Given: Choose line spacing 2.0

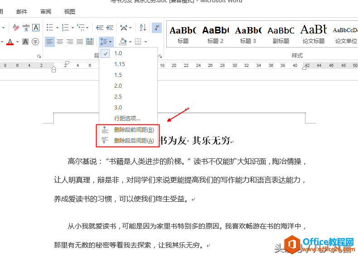Looking at the screenshot, I should pos(128,86).
